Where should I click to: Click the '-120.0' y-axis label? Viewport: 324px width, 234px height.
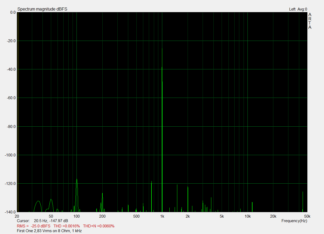click(10, 184)
